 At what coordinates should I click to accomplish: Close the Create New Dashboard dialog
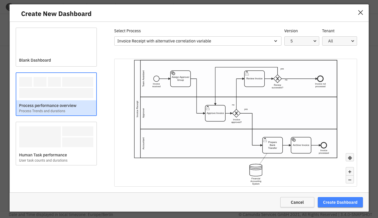(360, 12)
